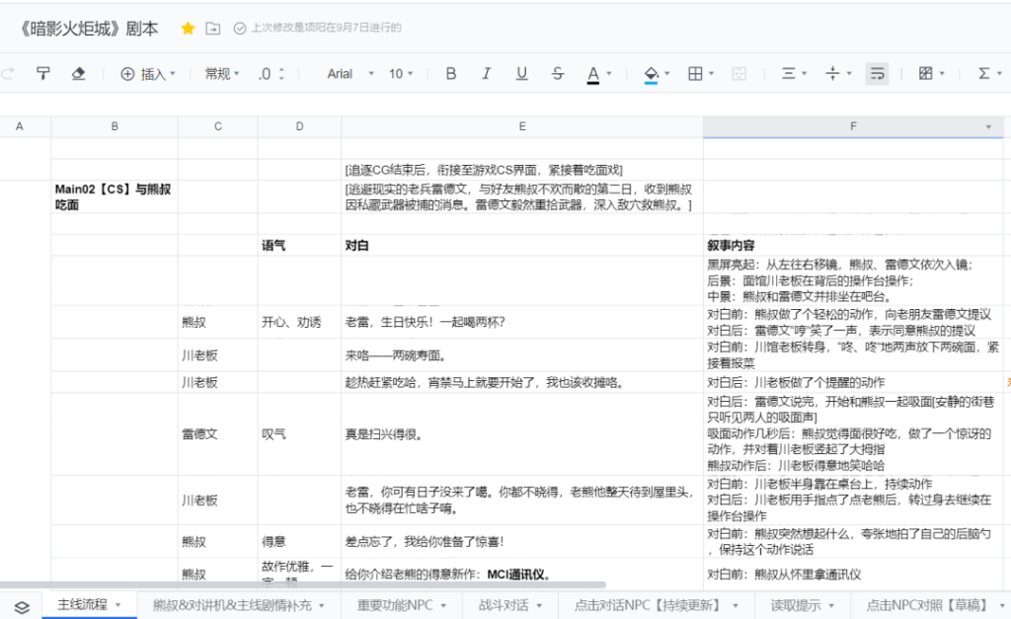Click the sum formula sigma icon
The image size is (1011, 619).
point(984,73)
